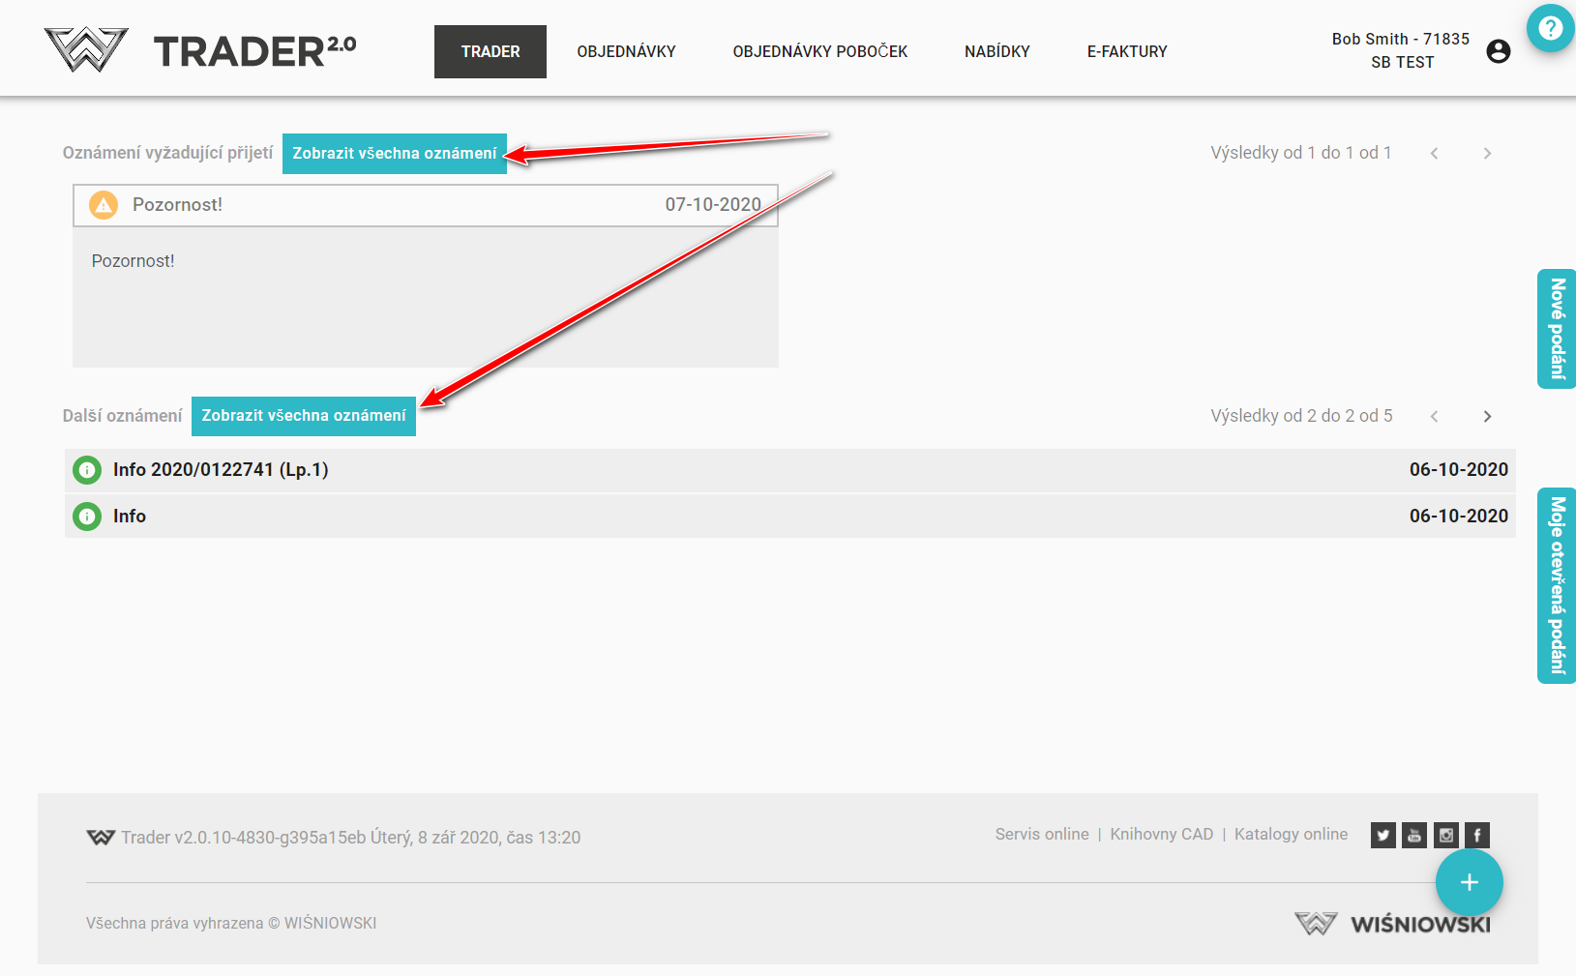Open the Facebook icon in footer
The image size is (1576, 976).
click(1476, 835)
